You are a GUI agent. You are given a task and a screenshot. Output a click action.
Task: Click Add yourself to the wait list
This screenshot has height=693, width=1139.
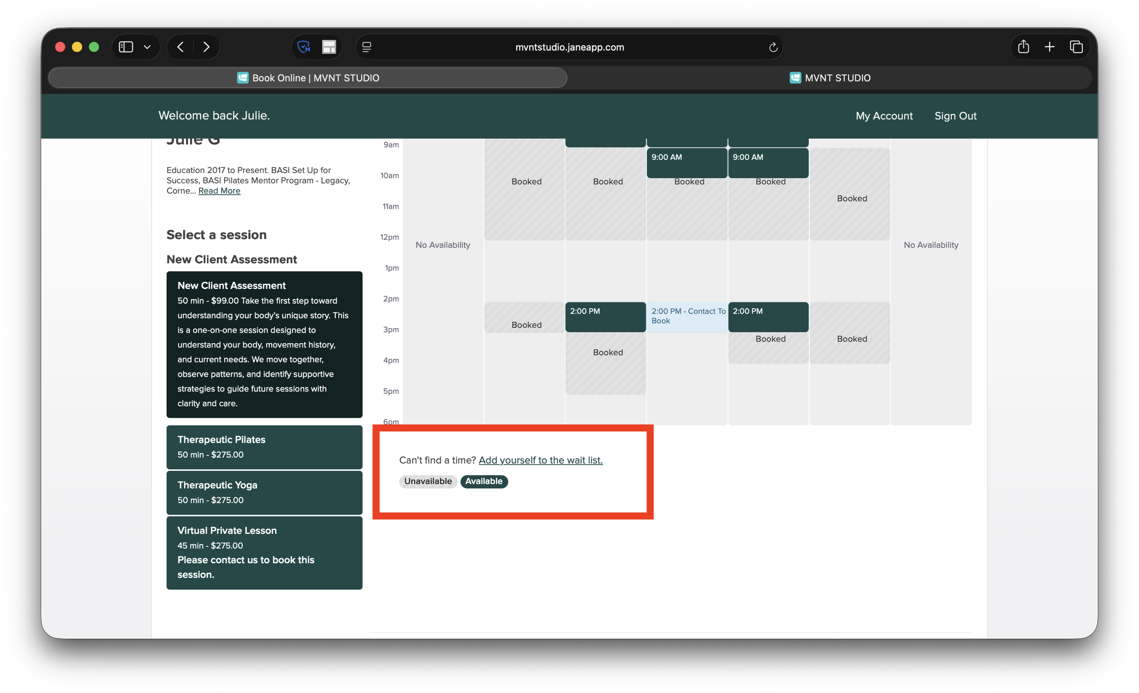[540, 460]
